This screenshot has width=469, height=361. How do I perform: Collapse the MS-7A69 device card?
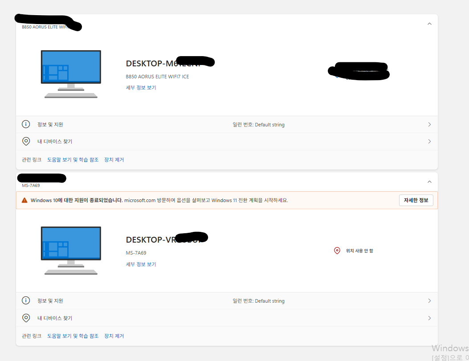(x=429, y=182)
